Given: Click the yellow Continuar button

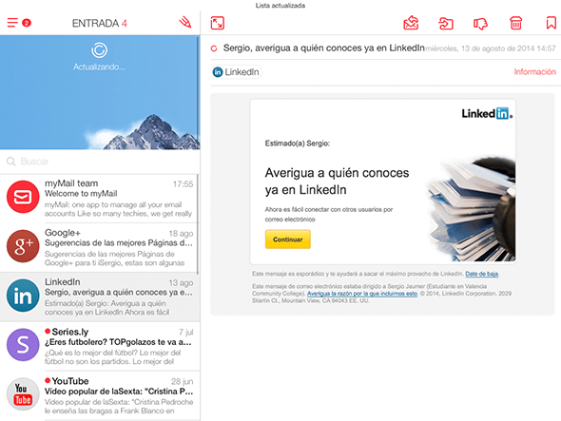Looking at the screenshot, I should pos(288,239).
